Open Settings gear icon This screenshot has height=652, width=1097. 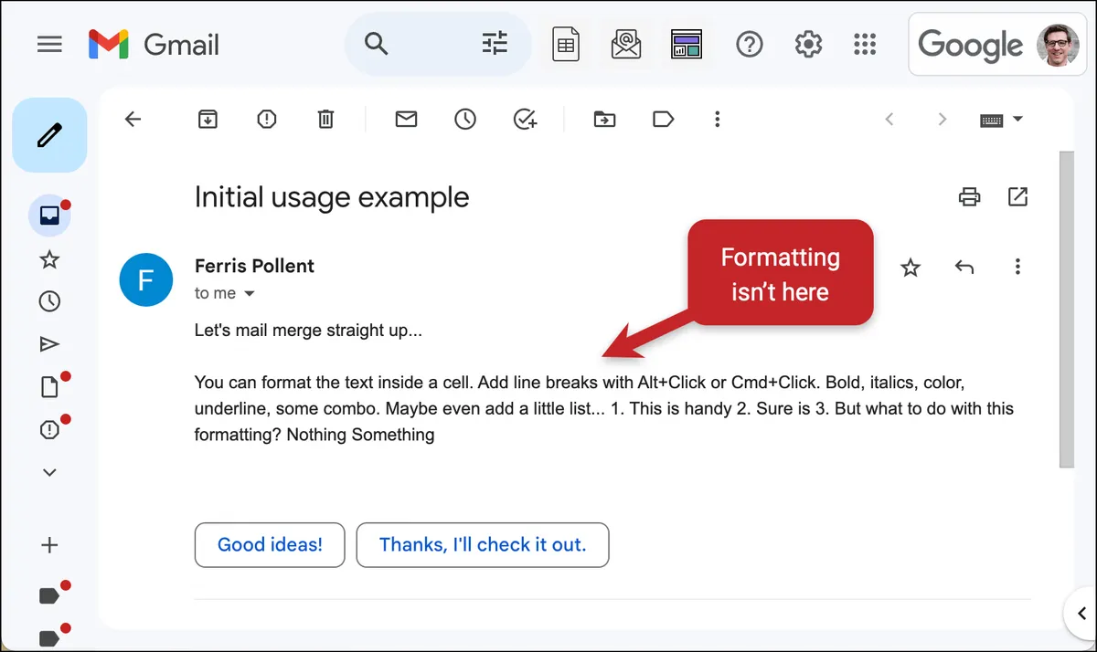(x=808, y=44)
